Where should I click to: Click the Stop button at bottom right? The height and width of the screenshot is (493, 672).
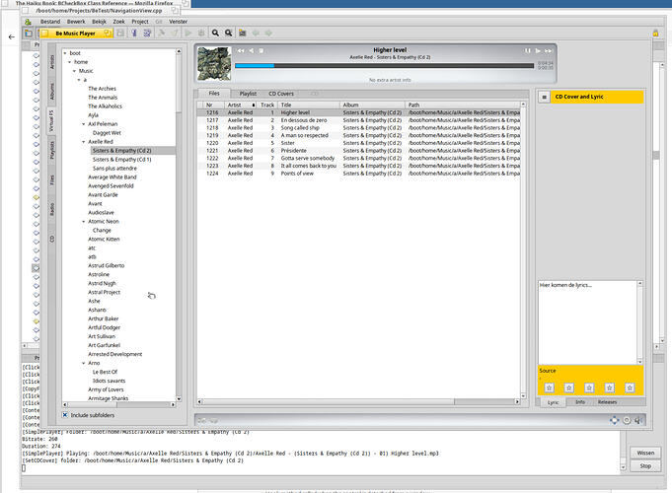pos(645,466)
